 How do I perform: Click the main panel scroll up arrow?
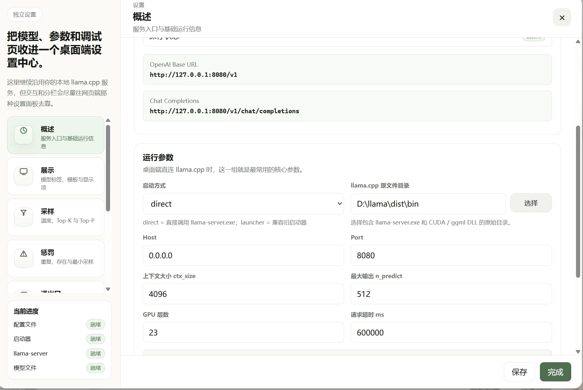click(578, 42)
